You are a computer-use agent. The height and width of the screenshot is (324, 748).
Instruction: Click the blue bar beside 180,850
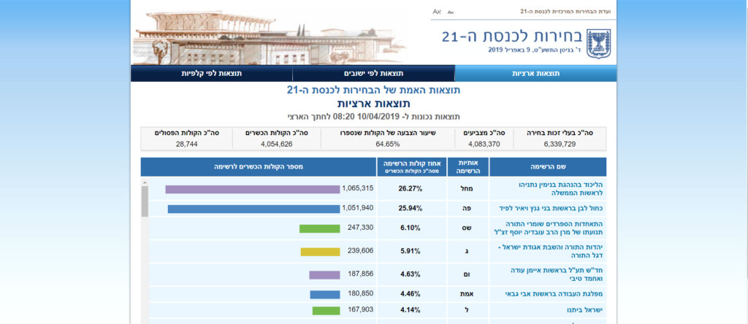tap(325, 295)
